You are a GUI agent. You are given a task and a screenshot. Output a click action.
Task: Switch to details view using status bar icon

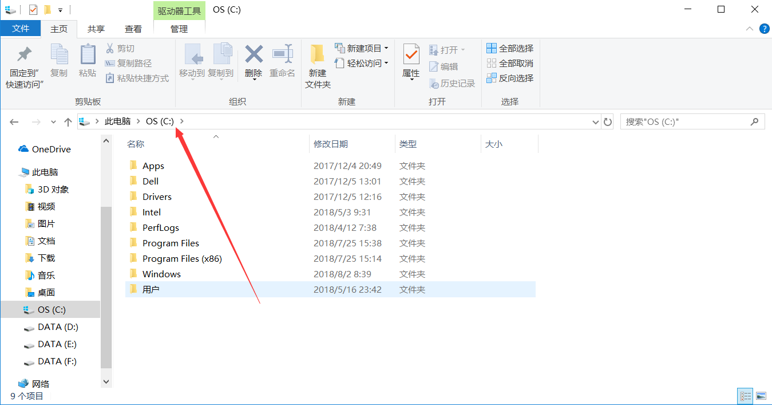745,395
